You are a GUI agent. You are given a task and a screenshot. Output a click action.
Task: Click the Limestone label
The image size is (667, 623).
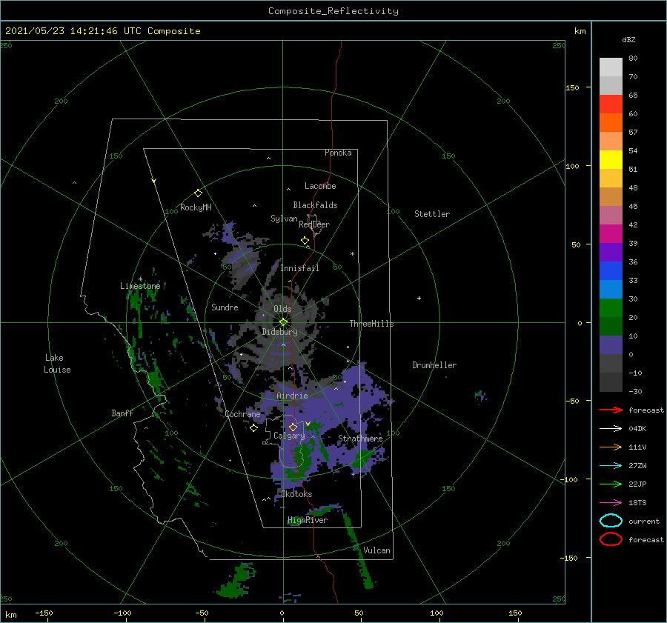[x=140, y=286]
